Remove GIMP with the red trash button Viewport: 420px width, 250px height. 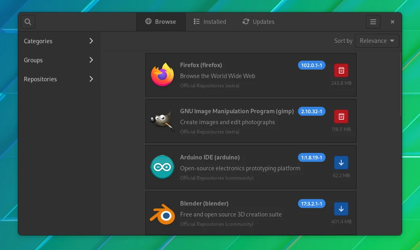[341, 117]
